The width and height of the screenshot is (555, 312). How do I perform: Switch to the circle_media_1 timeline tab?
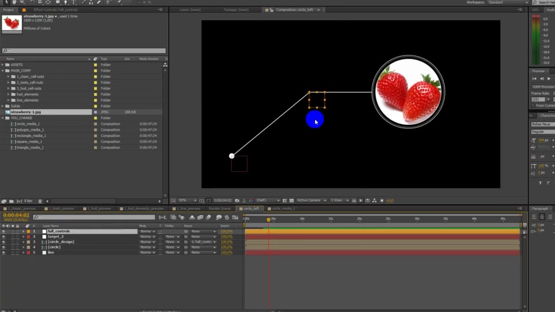283,209
